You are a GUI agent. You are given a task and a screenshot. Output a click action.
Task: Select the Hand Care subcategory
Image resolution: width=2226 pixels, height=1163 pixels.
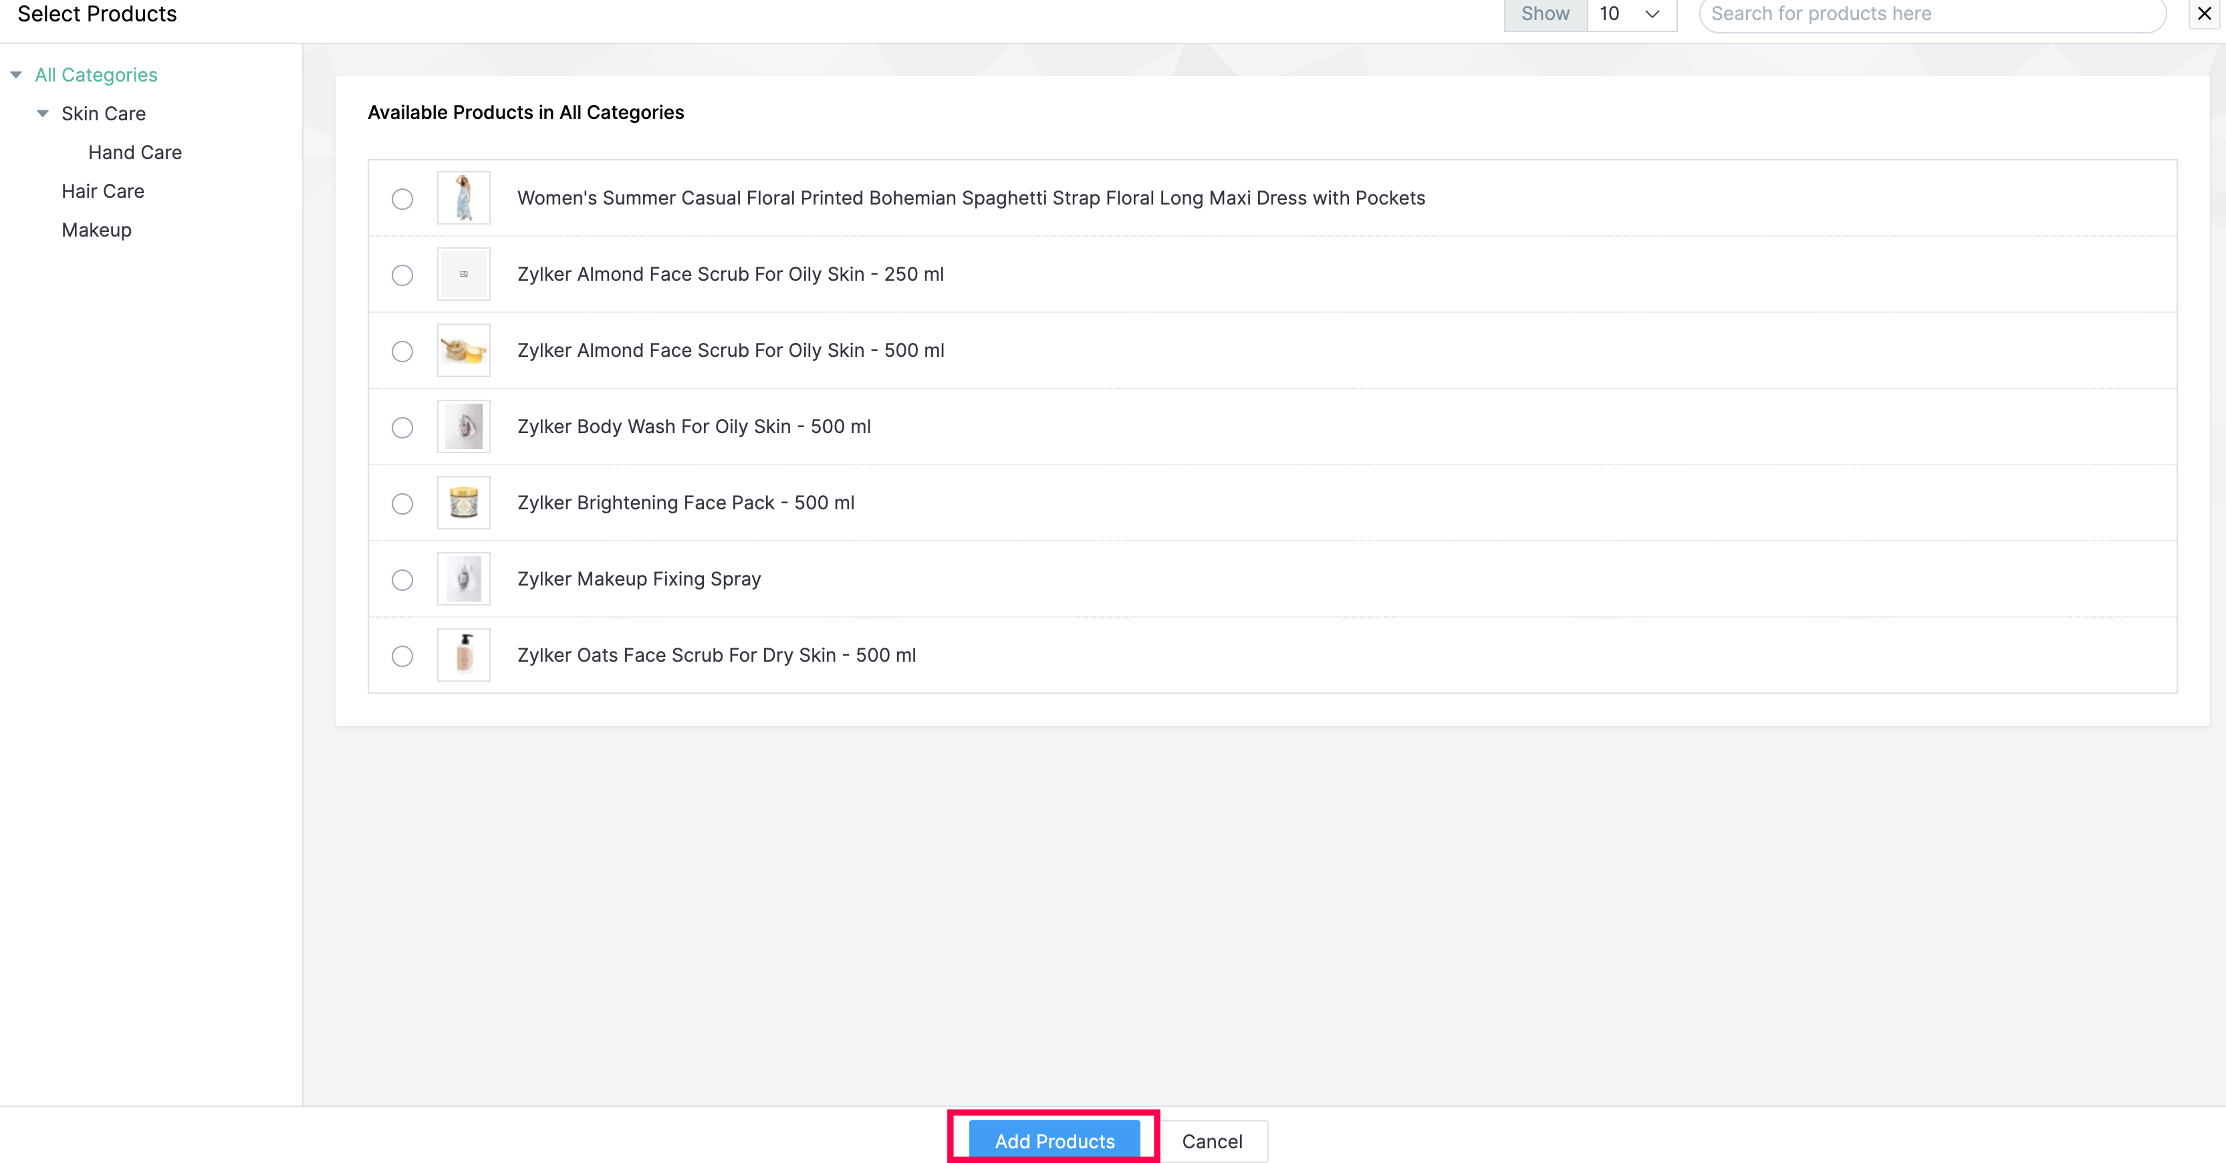click(x=135, y=152)
